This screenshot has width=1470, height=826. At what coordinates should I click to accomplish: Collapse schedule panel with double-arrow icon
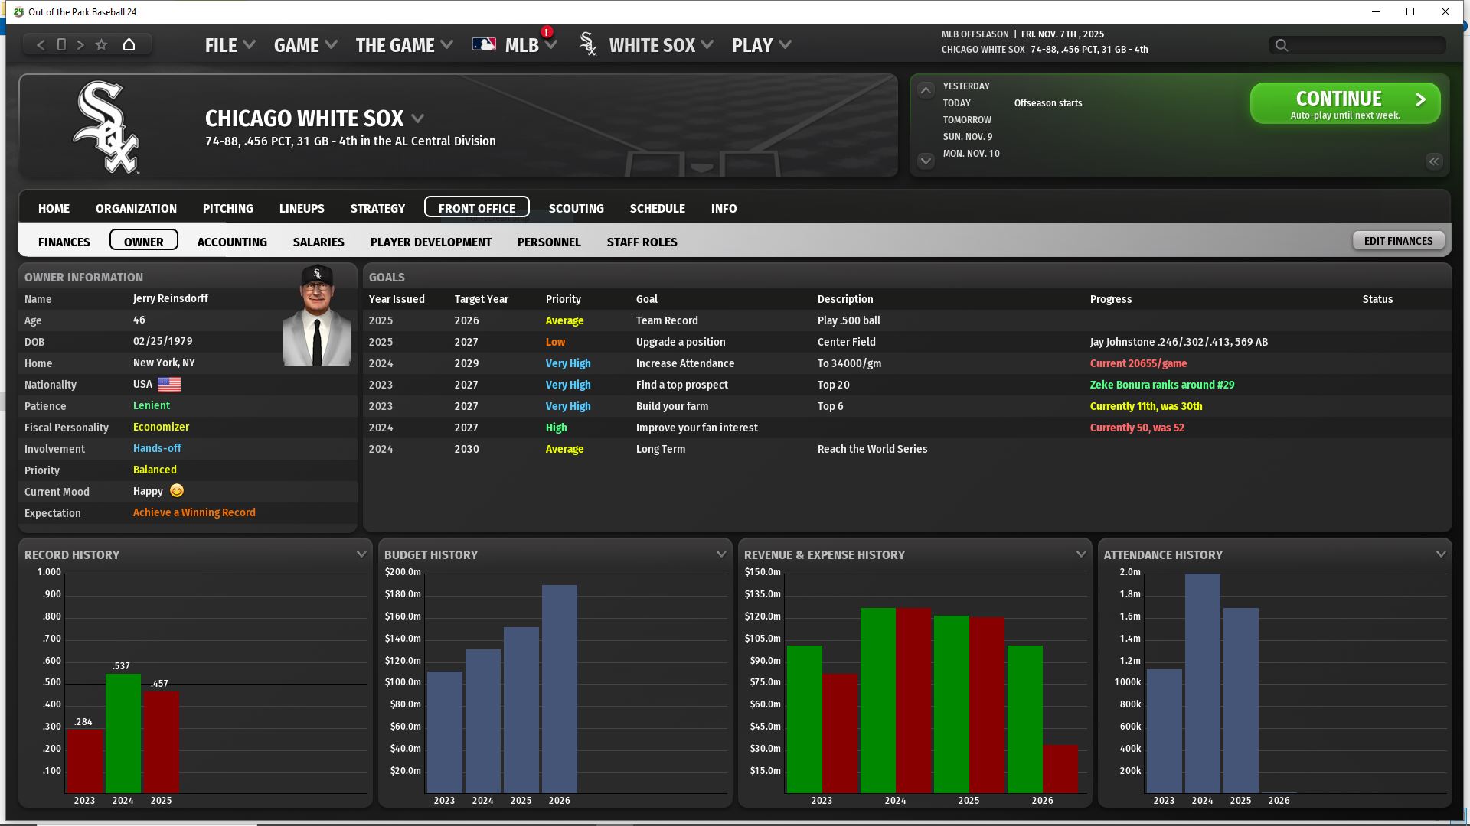coord(1433,161)
